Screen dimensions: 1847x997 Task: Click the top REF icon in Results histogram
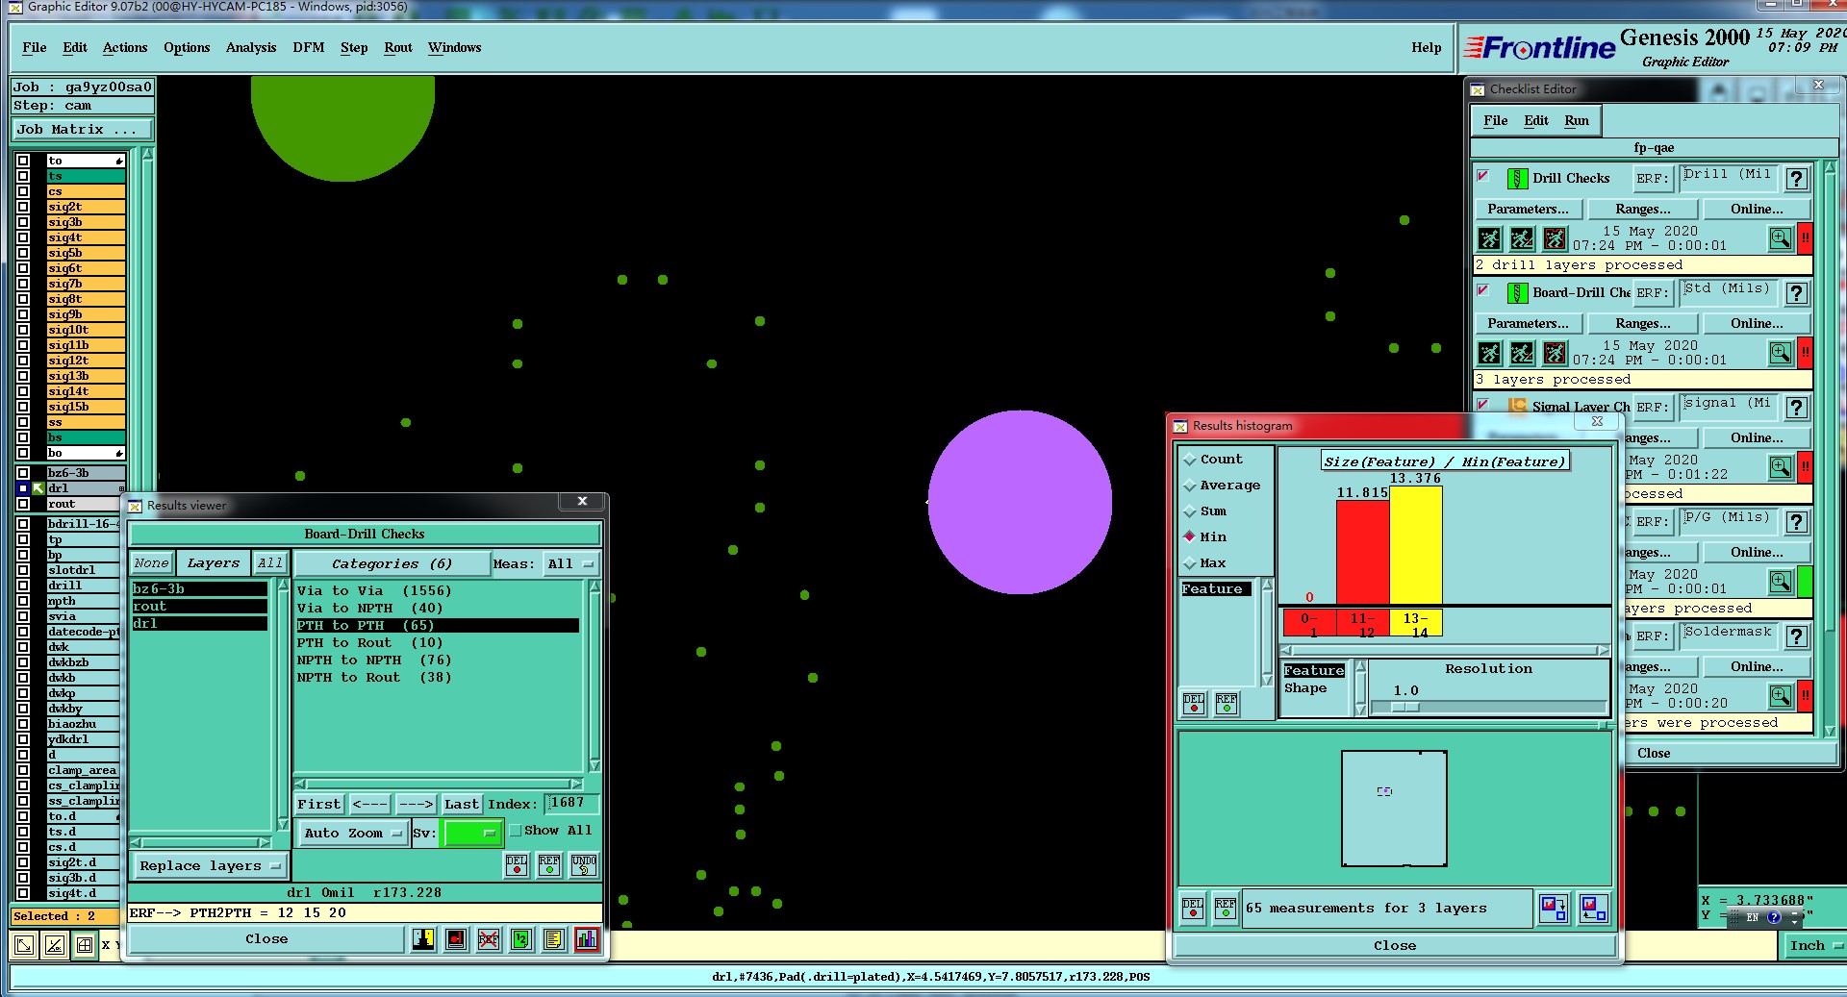pyautogui.click(x=1227, y=704)
